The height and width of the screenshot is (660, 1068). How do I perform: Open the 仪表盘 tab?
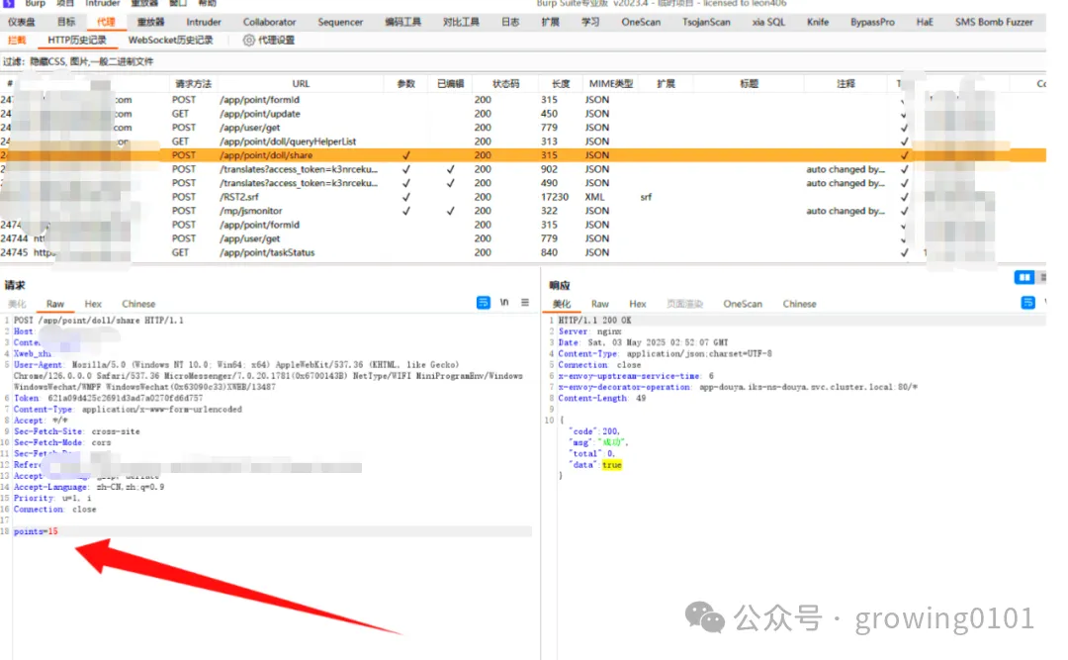tap(22, 22)
